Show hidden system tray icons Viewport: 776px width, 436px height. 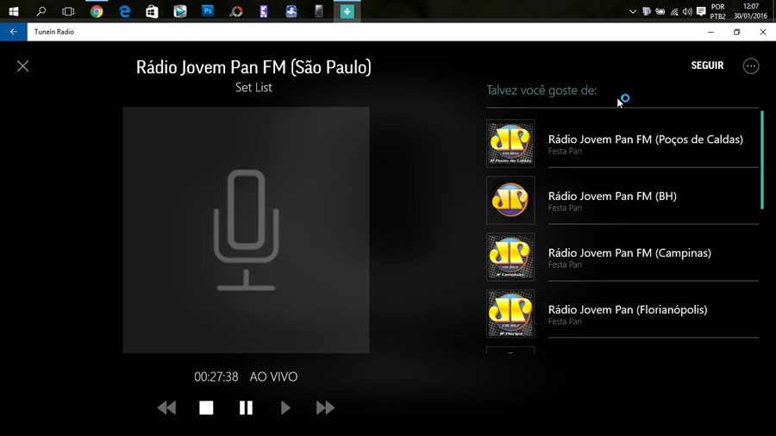[633, 11]
